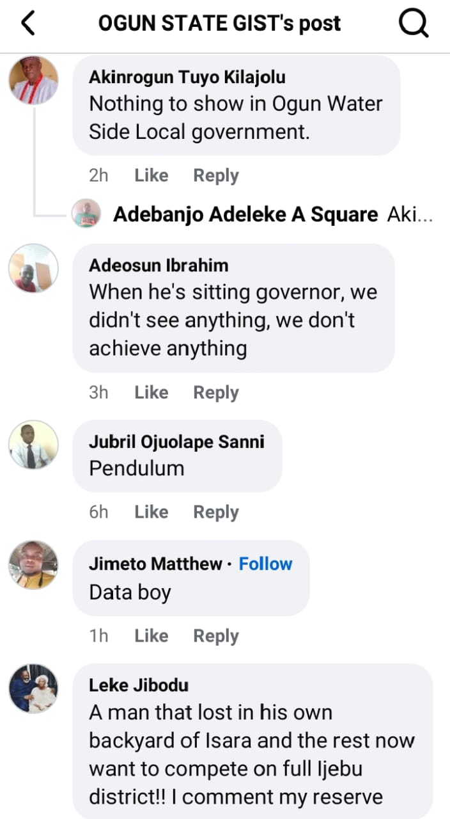Reply to the Ogun Water Side comment
This screenshot has height=819, width=450.
pos(216,175)
